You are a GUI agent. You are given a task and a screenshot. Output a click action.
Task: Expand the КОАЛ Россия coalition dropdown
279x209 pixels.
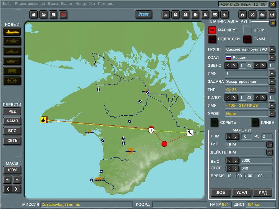272,58
